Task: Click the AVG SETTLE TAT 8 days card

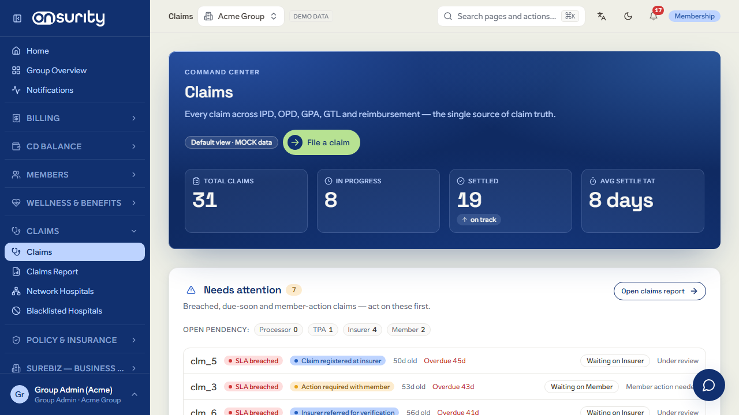Action: pos(643,201)
